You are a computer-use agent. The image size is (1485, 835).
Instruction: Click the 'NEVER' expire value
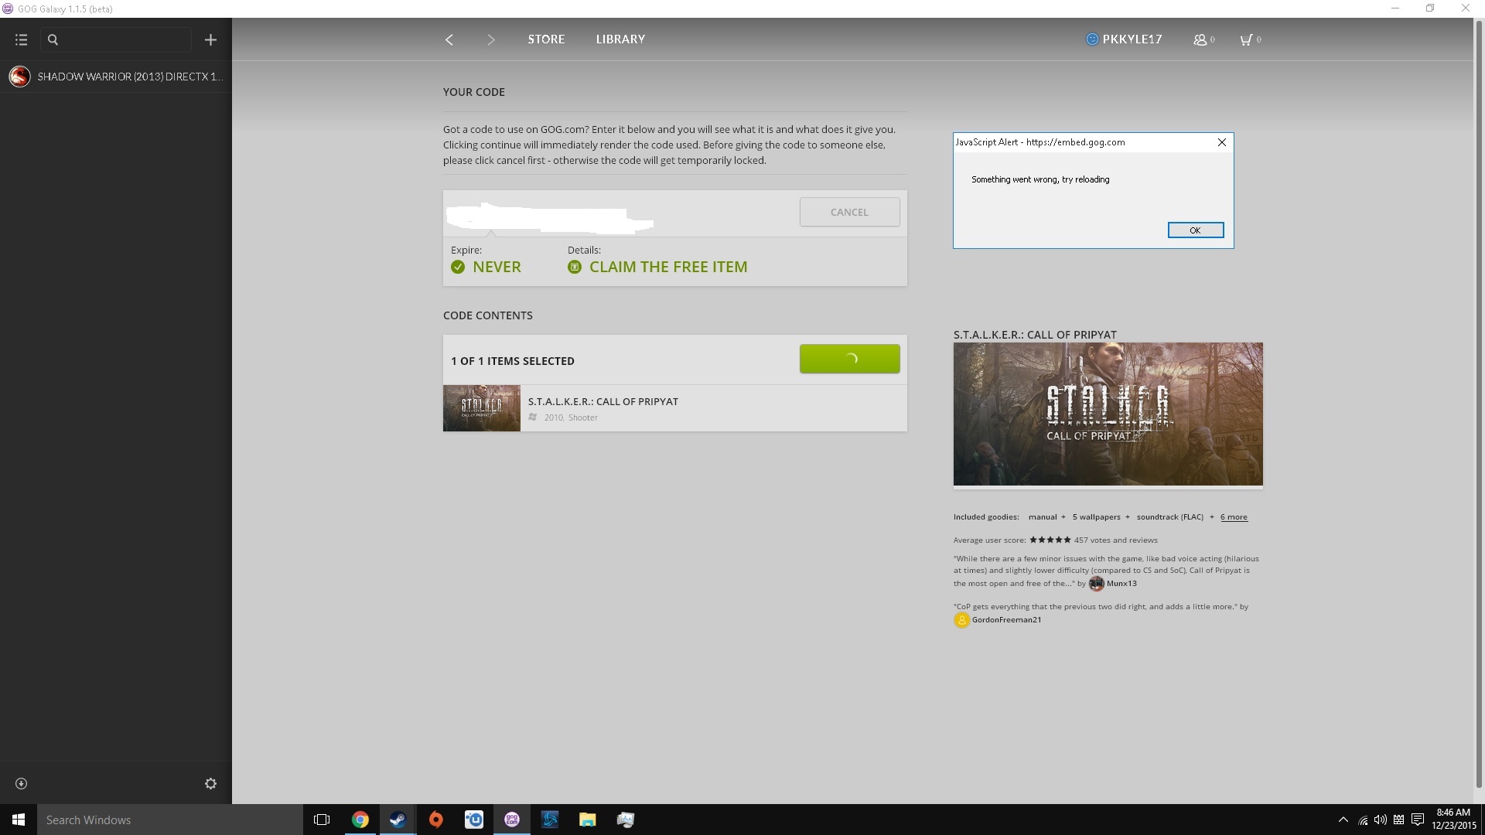[497, 267]
